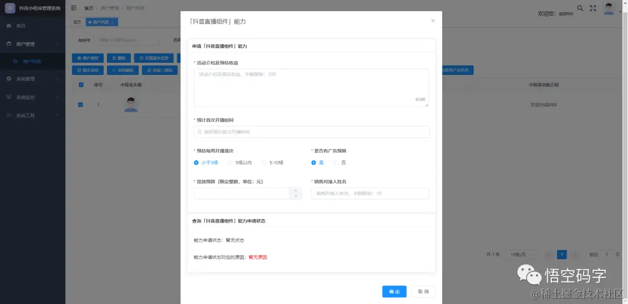Click the 删除 button
This screenshot has height=304, width=628.
point(119,58)
